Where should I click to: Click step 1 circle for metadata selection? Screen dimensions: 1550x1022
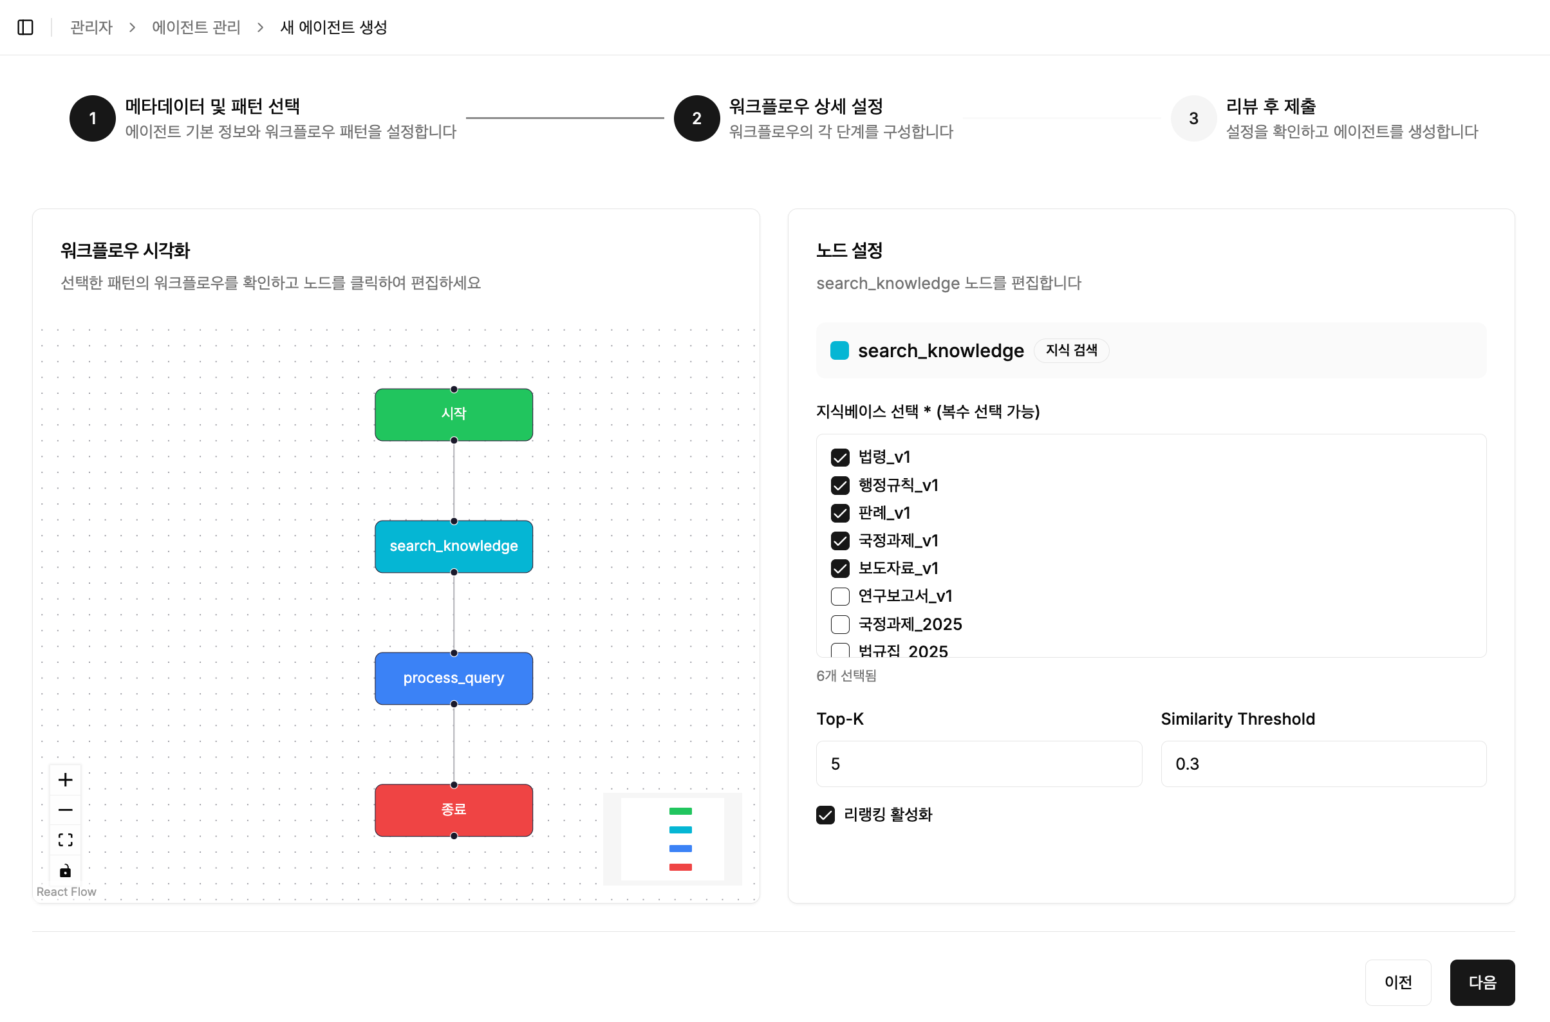pyautogui.click(x=92, y=118)
